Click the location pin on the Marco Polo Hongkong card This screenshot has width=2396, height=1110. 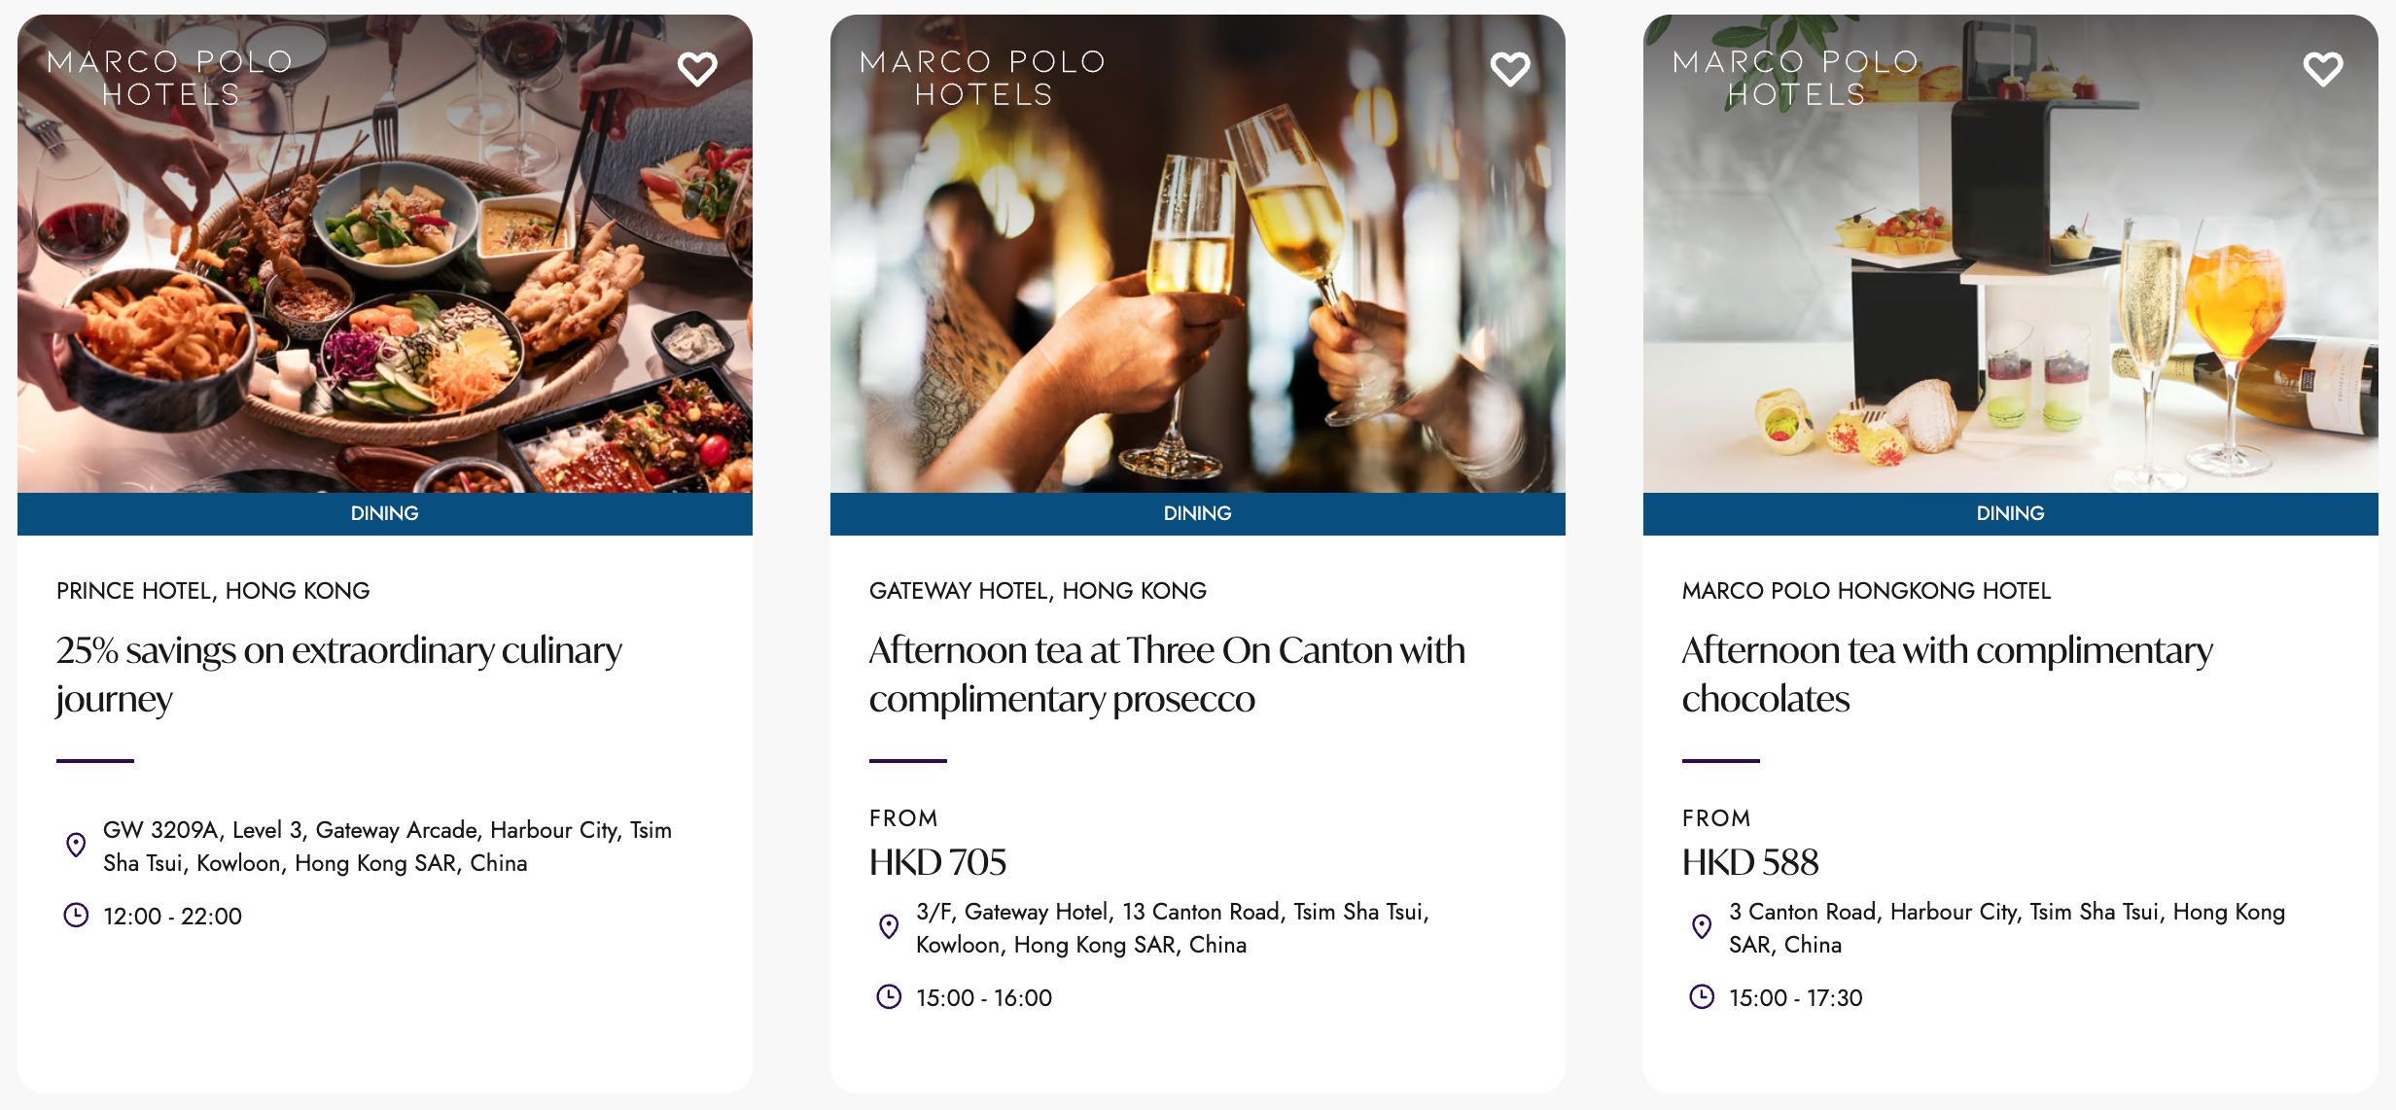coord(1703,926)
